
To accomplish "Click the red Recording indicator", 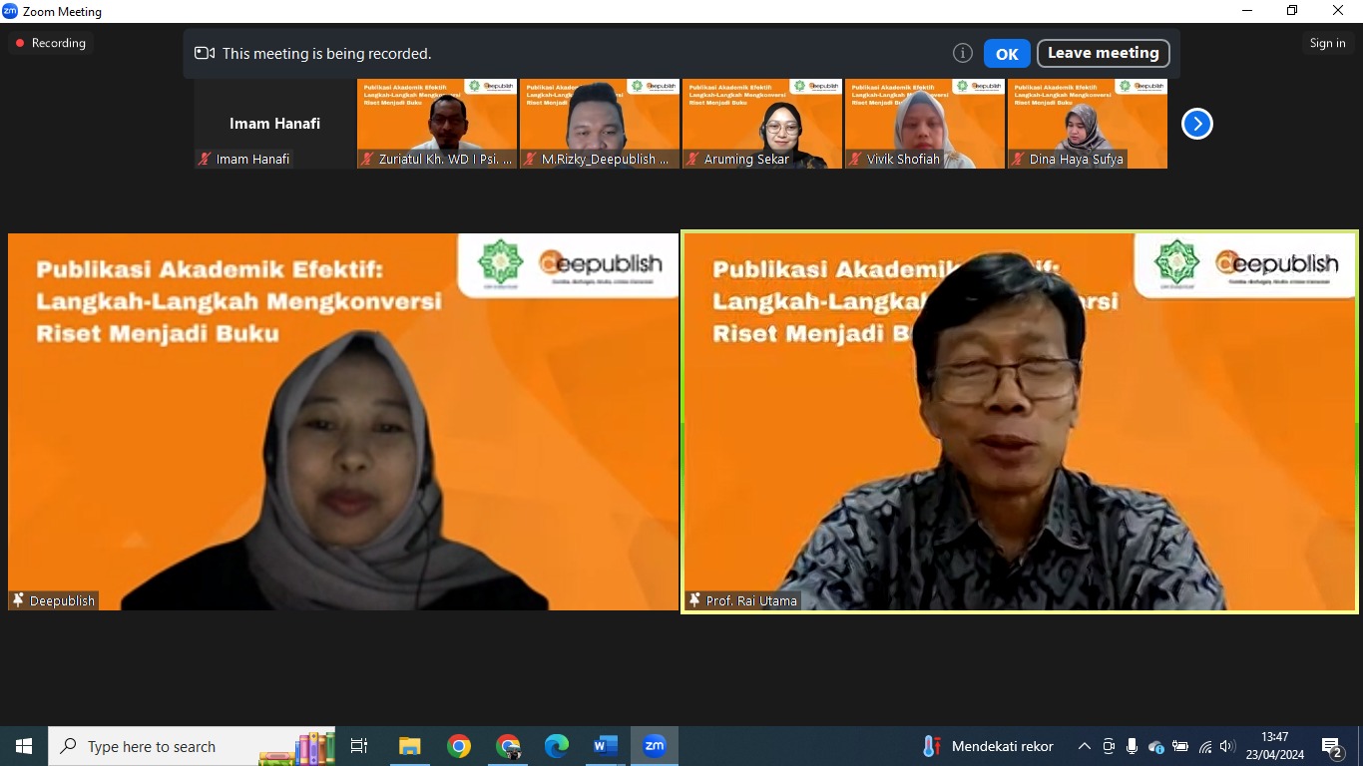I will [50, 43].
